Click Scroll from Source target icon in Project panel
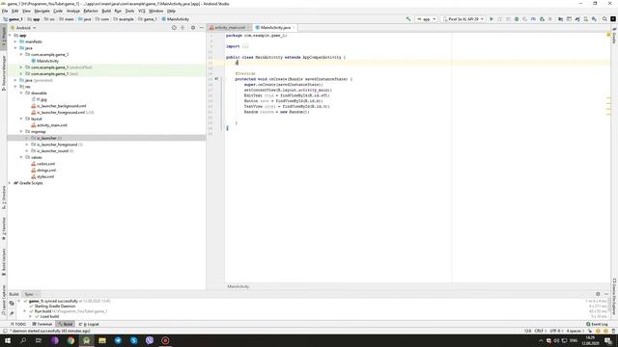This screenshot has width=618, height=347. [x=174, y=28]
